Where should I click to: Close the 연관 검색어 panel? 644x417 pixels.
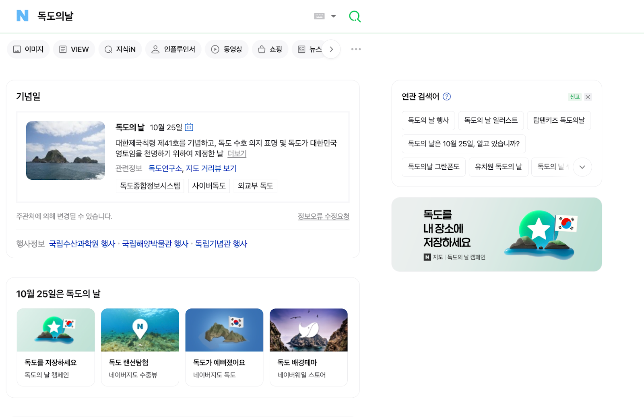point(588,97)
